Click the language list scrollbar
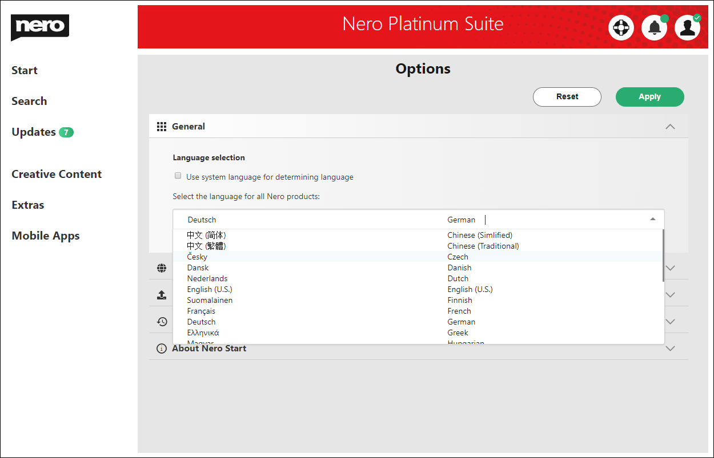 (x=663, y=256)
